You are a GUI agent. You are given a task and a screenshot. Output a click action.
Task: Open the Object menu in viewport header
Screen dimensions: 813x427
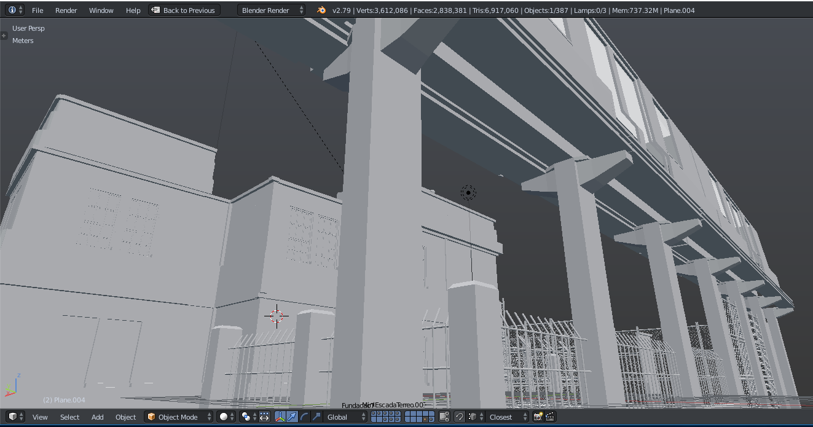(x=125, y=417)
